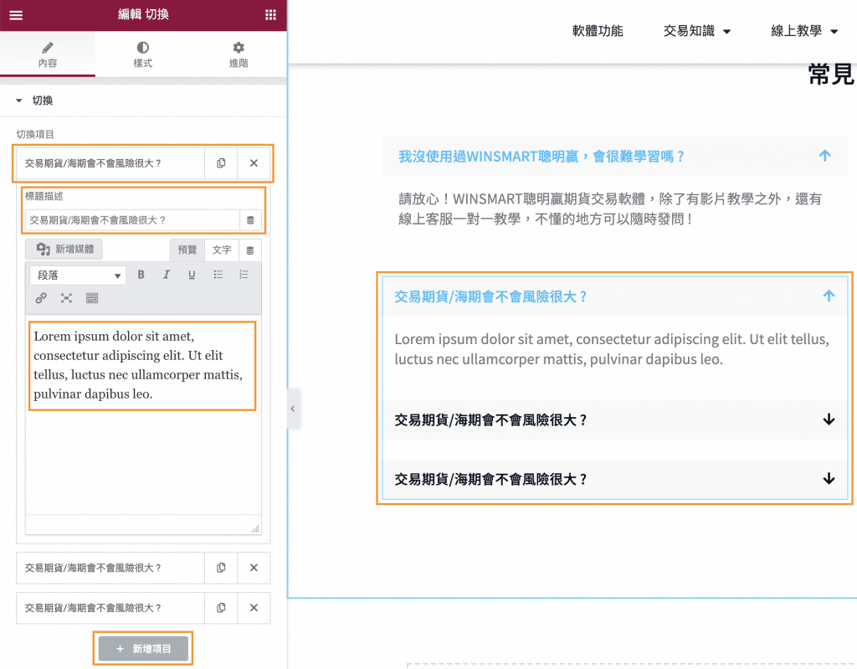Open keyboard shortcuts icon in editor toolbar
Image resolution: width=857 pixels, height=669 pixels.
coord(91,297)
